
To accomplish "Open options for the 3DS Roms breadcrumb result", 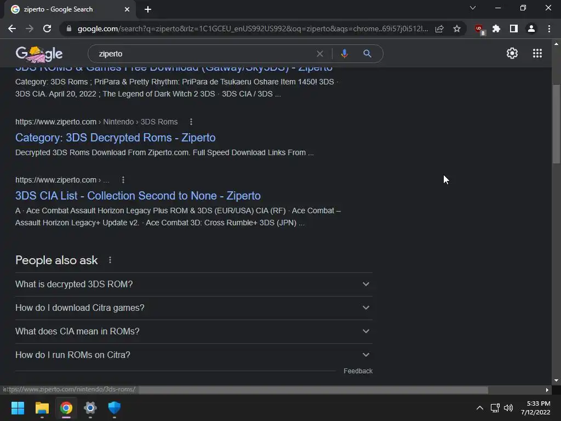I will click(x=191, y=122).
